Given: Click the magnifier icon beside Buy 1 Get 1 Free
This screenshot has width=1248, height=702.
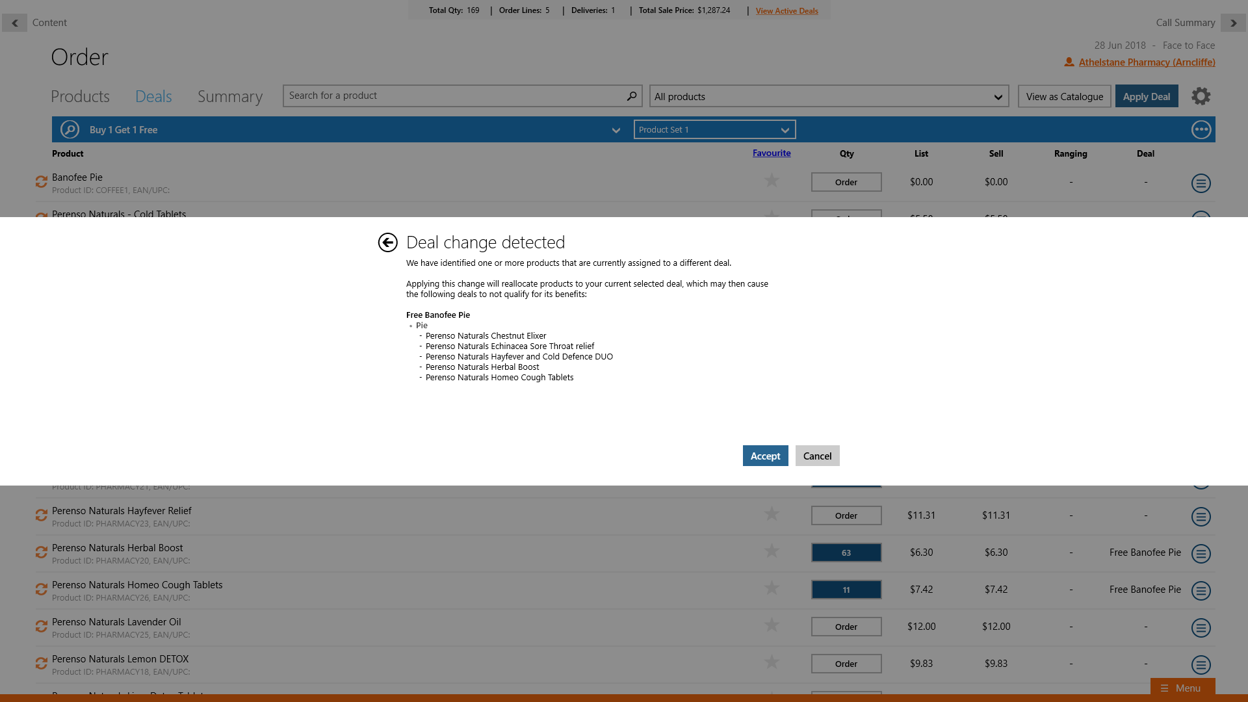Looking at the screenshot, I should point(70,129).
